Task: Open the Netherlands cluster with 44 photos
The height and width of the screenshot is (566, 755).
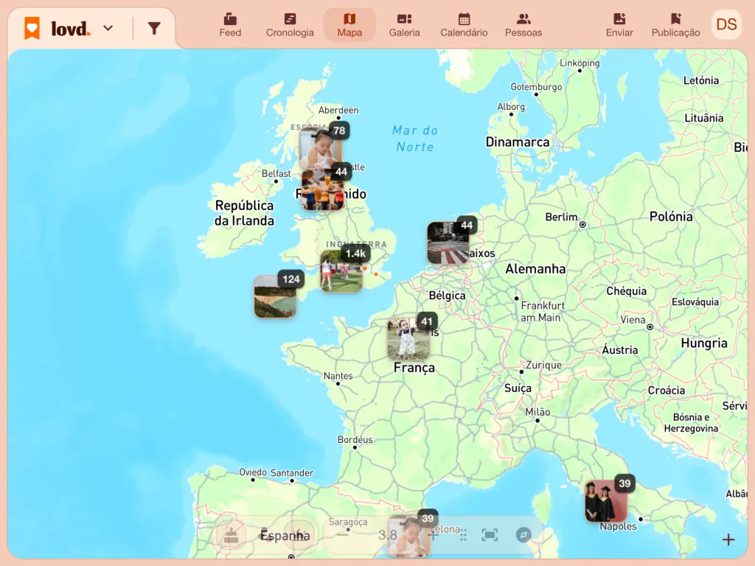Action: point(448,243)
